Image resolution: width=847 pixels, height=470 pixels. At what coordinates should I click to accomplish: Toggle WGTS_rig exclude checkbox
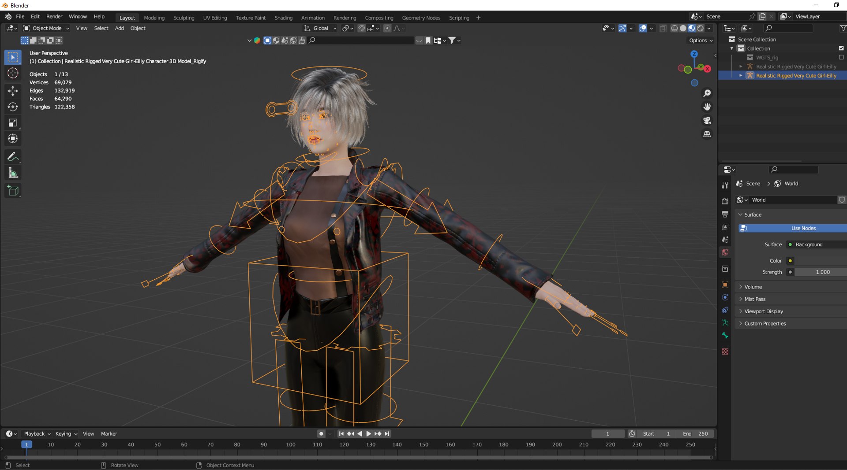tap(841, 58)
